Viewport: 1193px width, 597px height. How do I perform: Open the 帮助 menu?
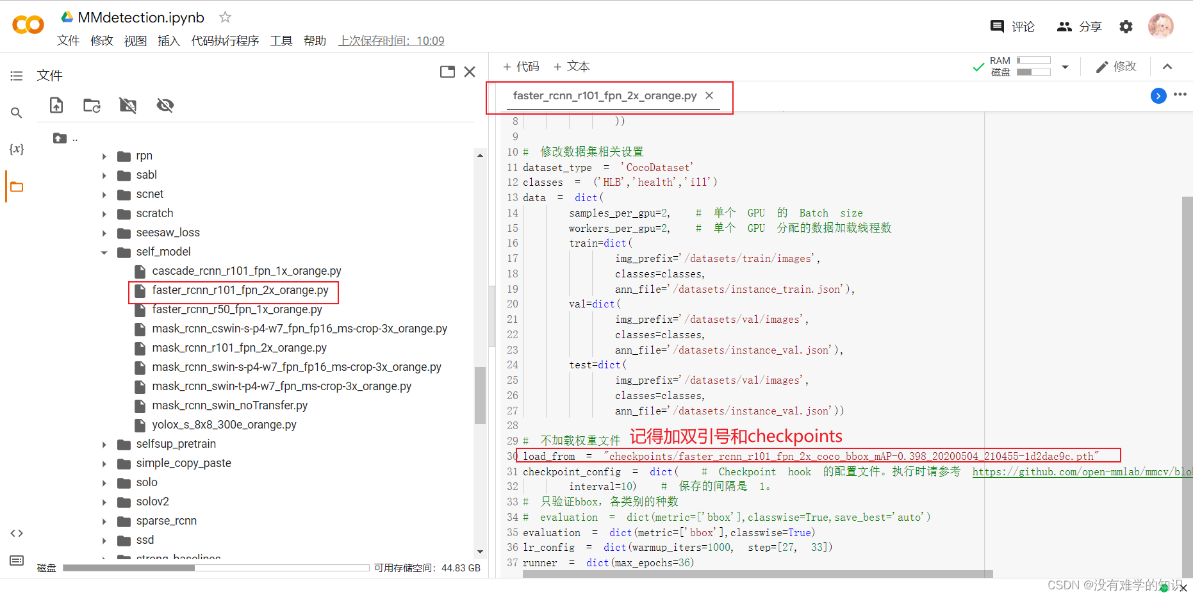point(315,41)
